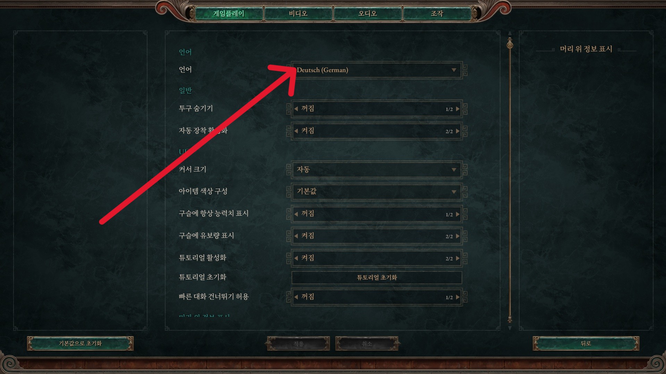Open the 언어 language dropdown

[x=377, y=70]
